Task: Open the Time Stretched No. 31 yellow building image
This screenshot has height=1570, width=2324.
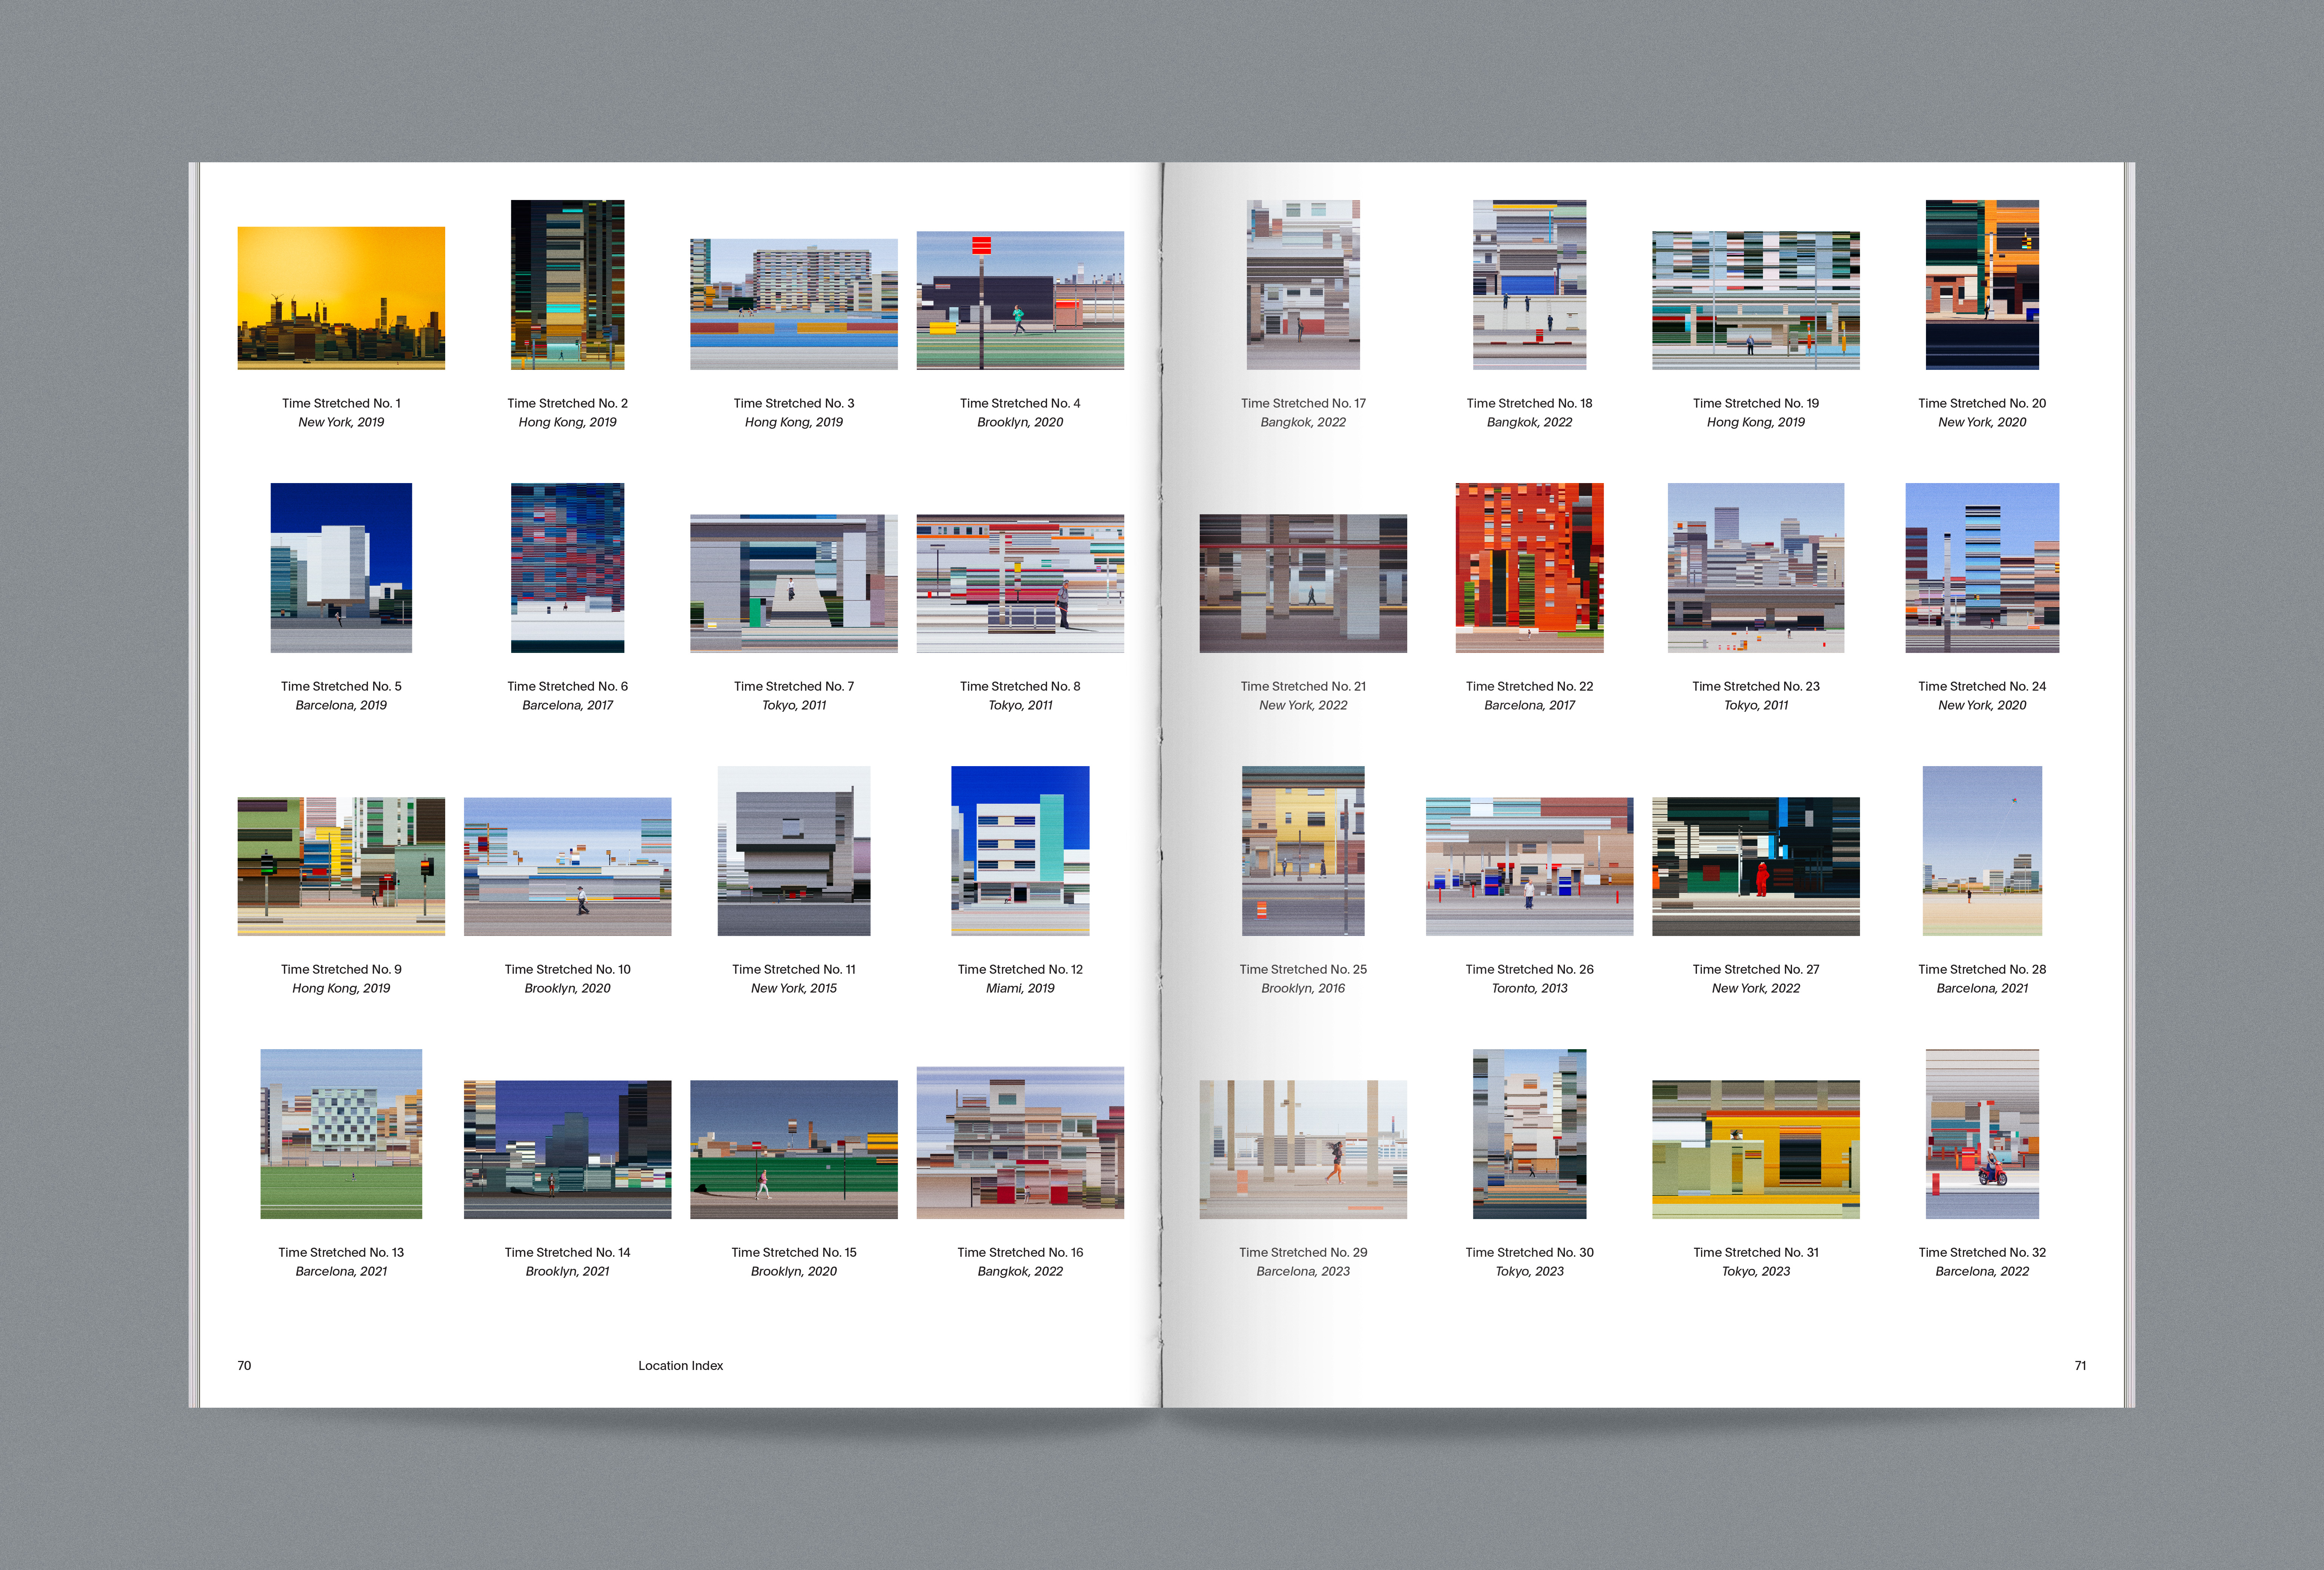Action: click(1755, 1149)
